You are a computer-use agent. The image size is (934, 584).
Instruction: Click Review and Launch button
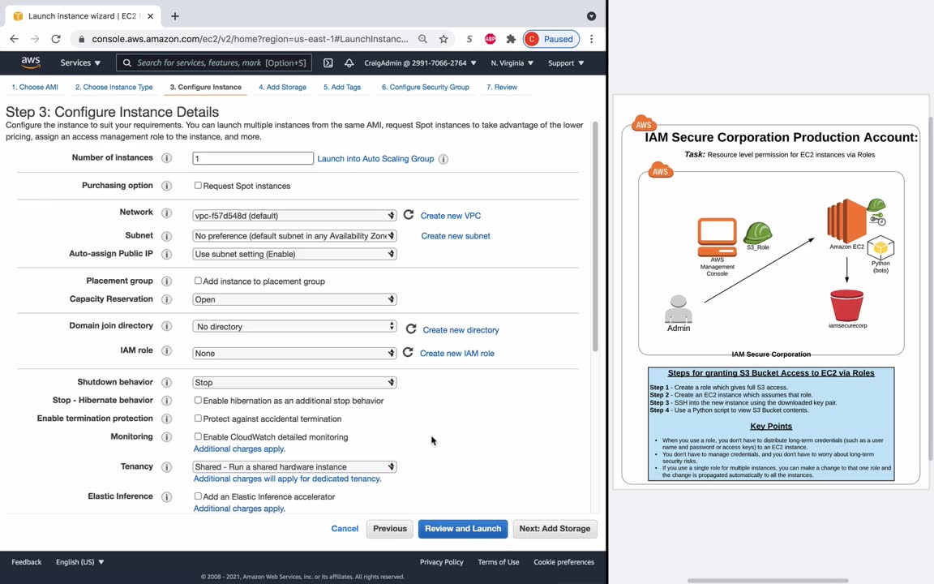(x=463, y=529)
